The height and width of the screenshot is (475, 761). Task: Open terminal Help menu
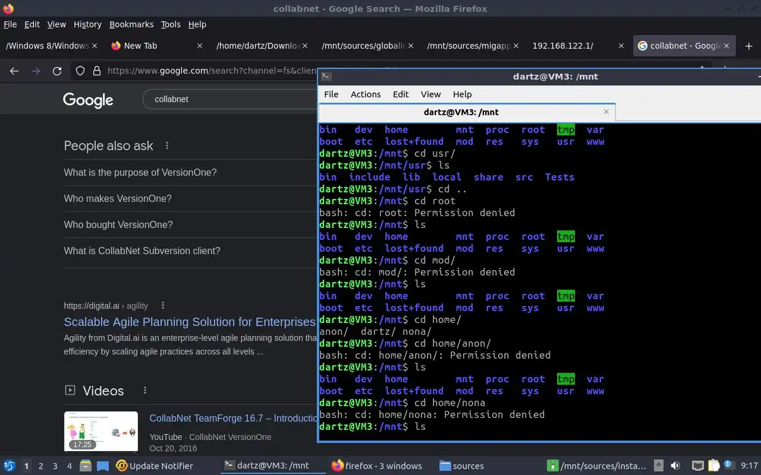(462, 94)
